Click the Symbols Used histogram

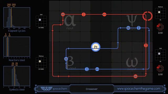17,76
